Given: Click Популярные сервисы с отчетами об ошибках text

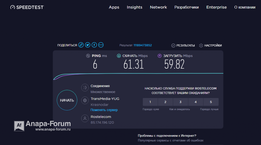Looking at the screenshot, I should [171, 140].
